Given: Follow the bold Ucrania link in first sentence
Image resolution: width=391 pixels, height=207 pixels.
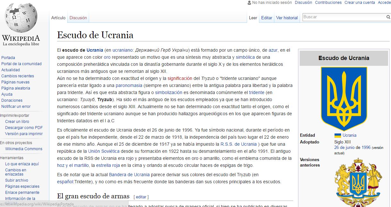Looking at the screenshot, I should 95,50.
